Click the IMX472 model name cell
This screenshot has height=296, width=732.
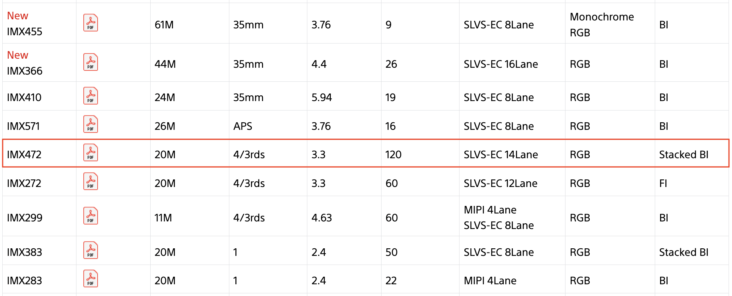coord(24,155)
